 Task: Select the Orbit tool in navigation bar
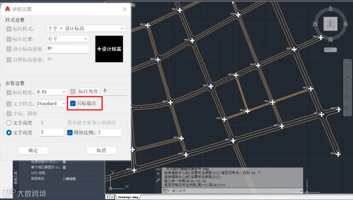(348, 97)
